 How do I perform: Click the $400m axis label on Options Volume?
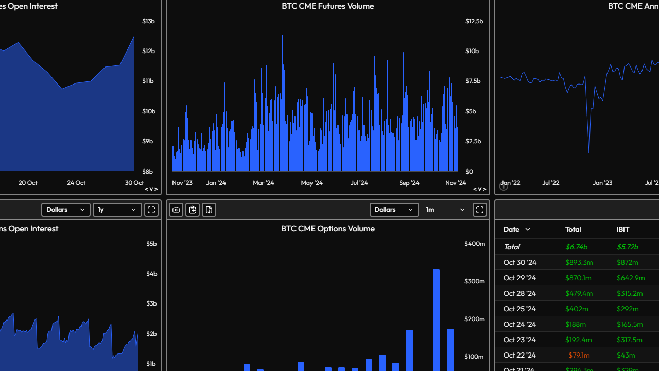(x=475, y=244)
